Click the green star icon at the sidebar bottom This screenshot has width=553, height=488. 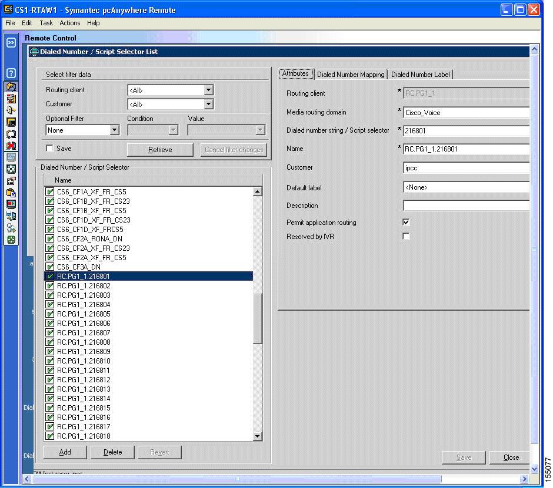click(x=11, y=240)
